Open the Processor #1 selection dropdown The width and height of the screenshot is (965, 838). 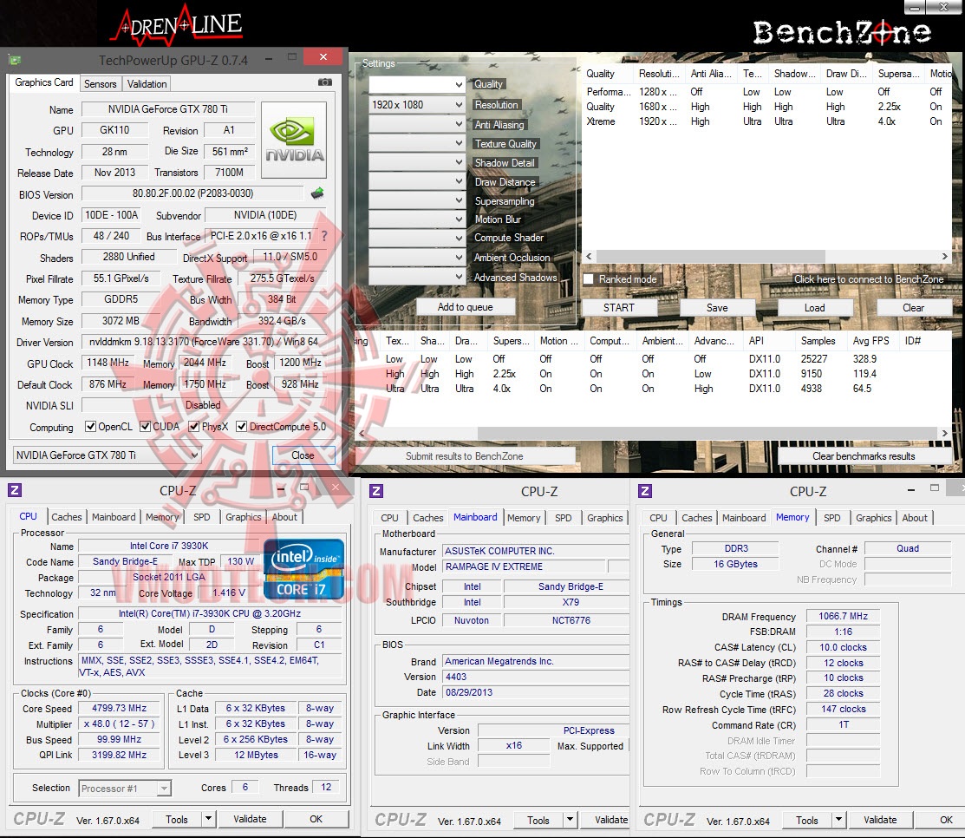125,789
